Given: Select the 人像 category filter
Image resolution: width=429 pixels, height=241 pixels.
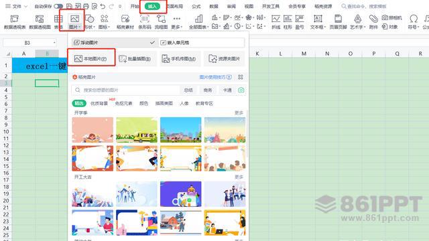Looking at the screenshot, I should 184,103.
